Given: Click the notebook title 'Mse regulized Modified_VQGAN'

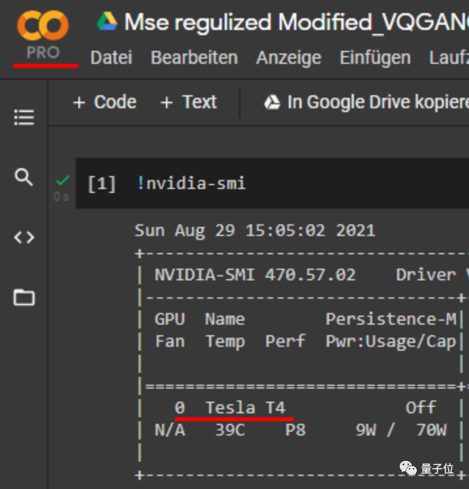Looking at the screenshot, I should click(x=296, y=22).
